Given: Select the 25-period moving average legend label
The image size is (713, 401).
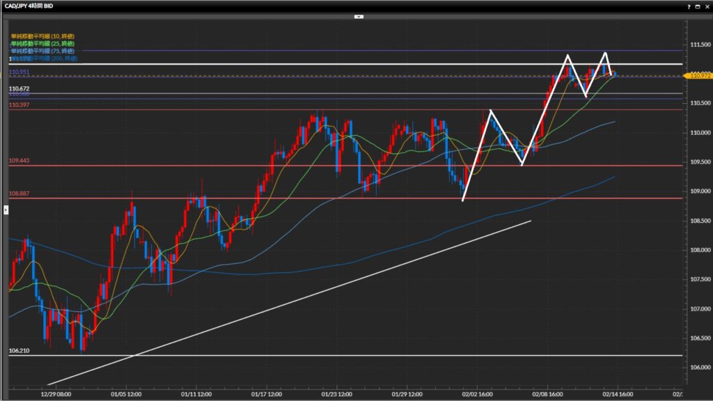Looking at the screenshot, I should click(x=43, y=43).
